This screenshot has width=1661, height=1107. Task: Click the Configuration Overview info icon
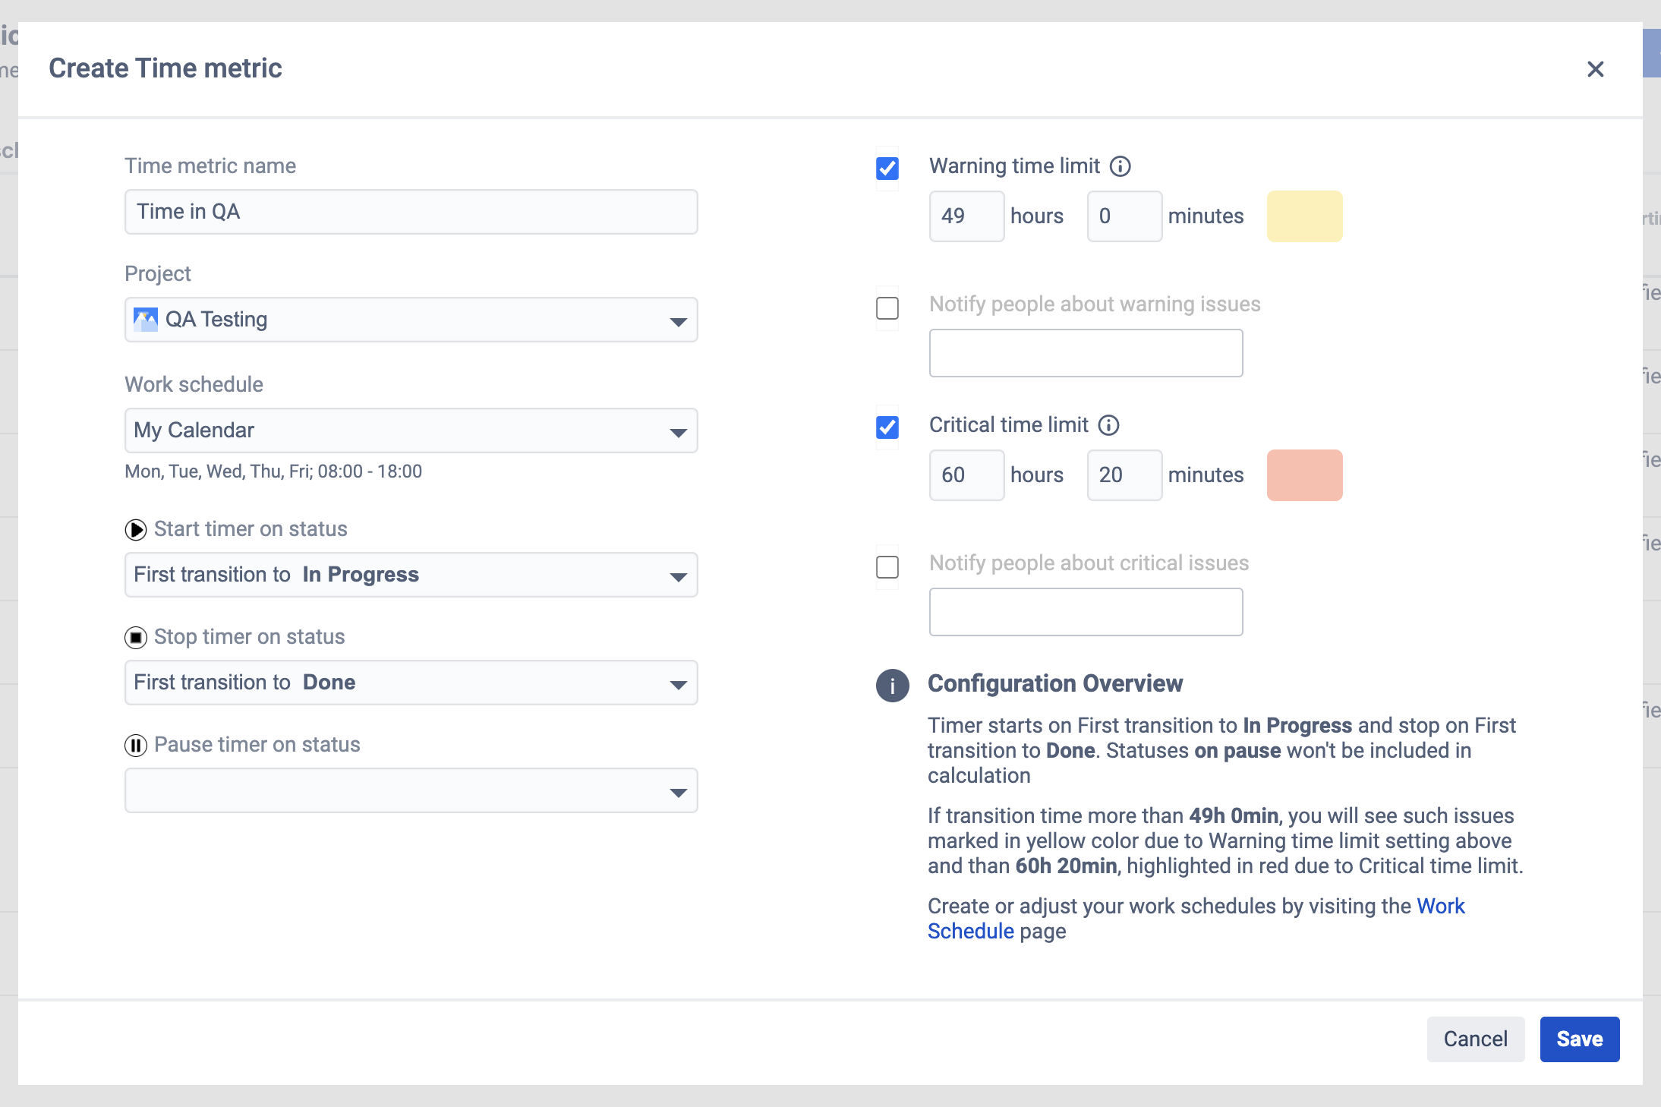pos(892,684)
